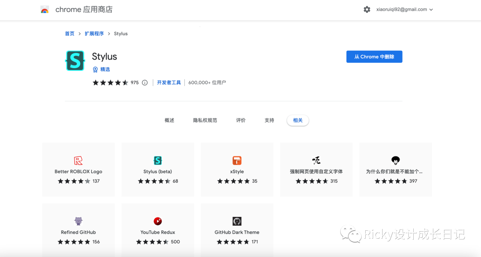Switch to the 概述 tab

[169, 120]
